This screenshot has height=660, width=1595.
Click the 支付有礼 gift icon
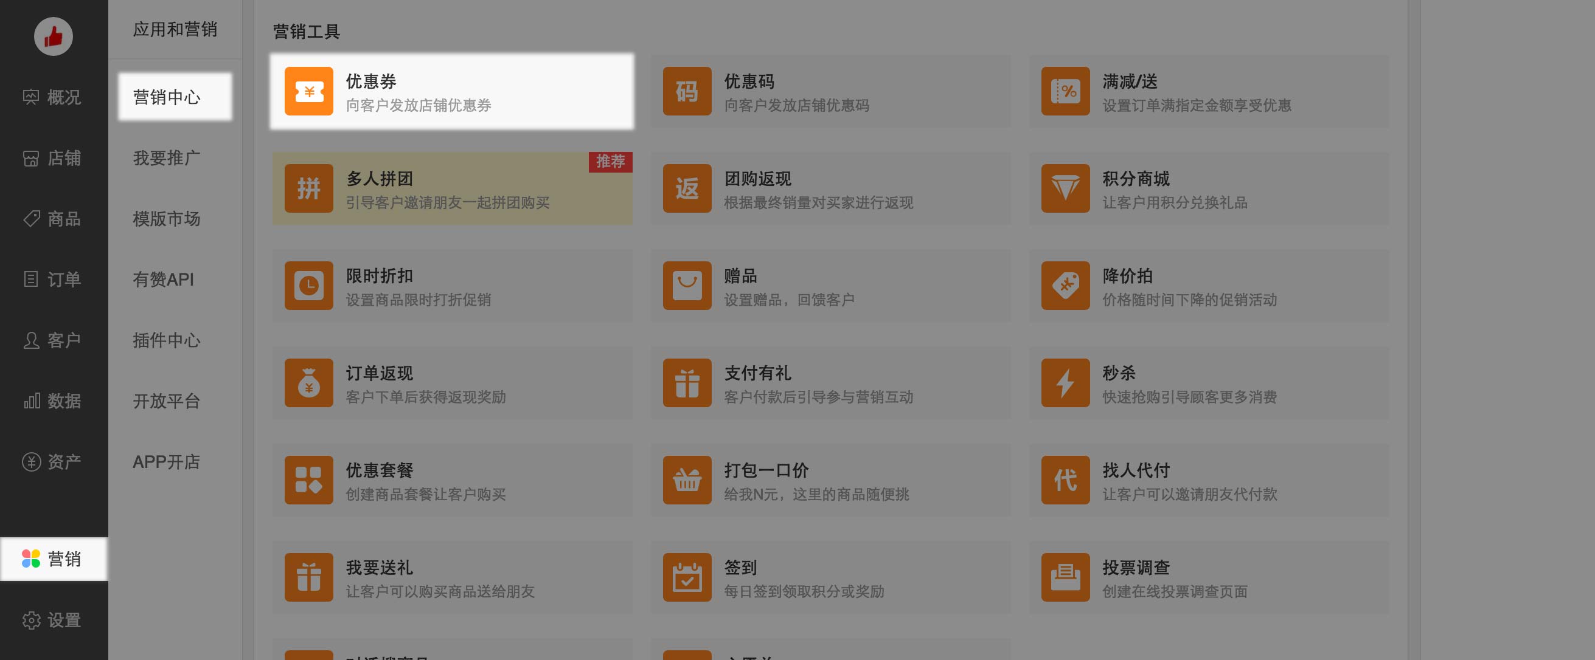(687, 382)
